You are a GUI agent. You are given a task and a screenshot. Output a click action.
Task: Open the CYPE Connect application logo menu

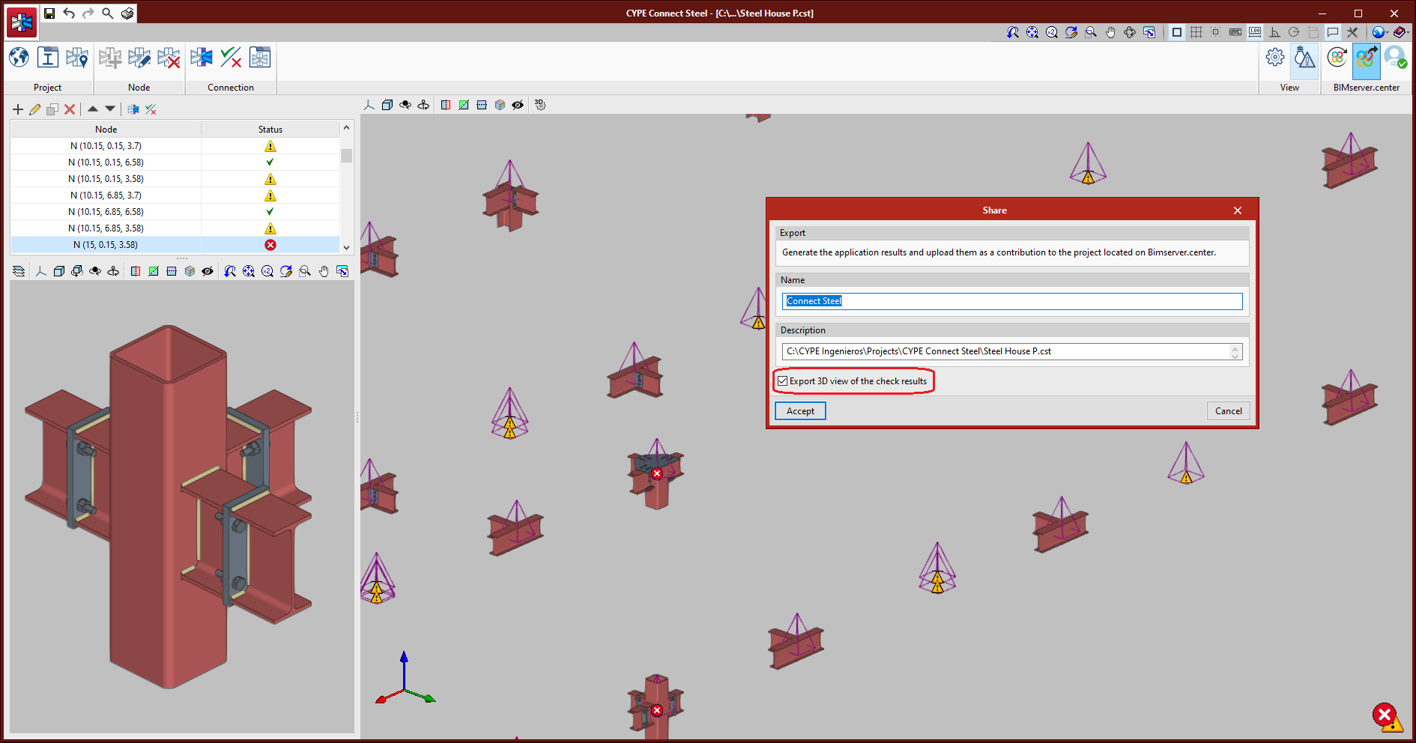coord(22,22)
